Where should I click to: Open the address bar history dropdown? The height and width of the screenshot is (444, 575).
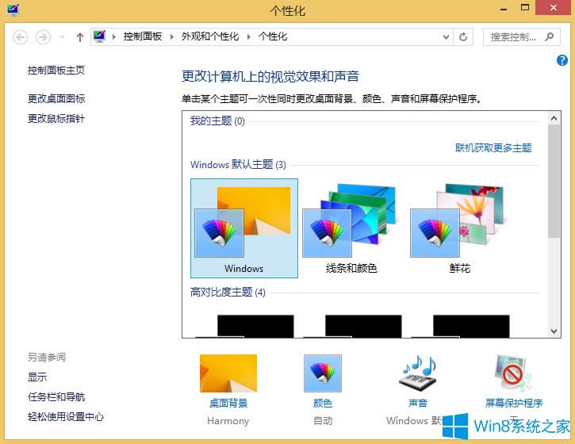(446, 36)
